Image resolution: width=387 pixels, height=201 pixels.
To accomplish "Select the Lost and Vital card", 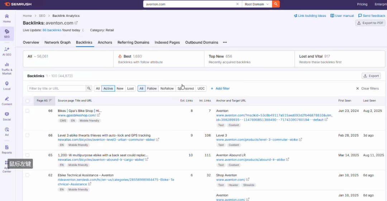I will tap(340, 59).
